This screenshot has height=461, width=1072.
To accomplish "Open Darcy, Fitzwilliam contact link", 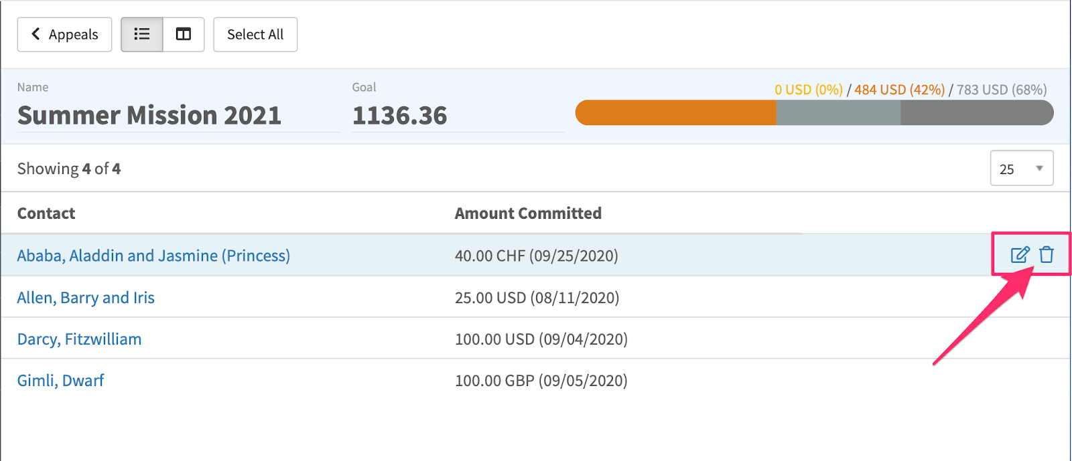I will coord(79,339).
